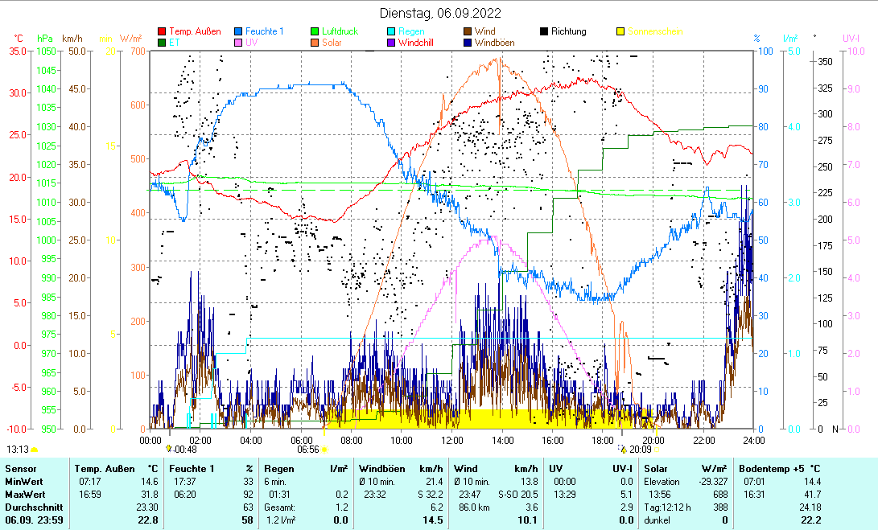
Task: Click the yellow Sonnenschein legend square
Action: pyautogui.click(x=620, y=32)
